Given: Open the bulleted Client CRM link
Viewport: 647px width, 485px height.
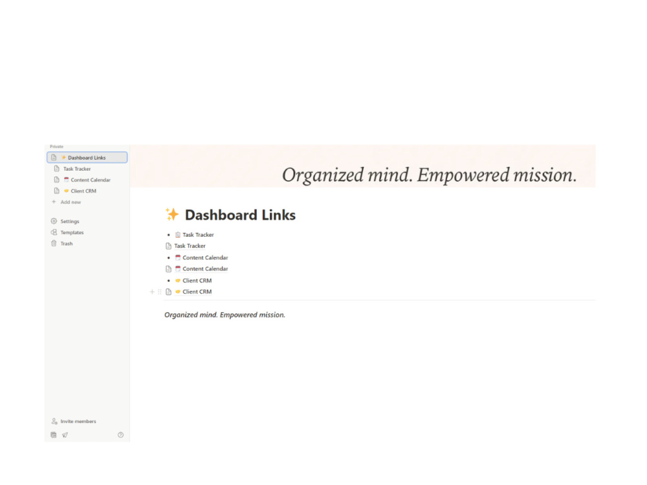Looking at the screenshot, I should pos(197,281).
